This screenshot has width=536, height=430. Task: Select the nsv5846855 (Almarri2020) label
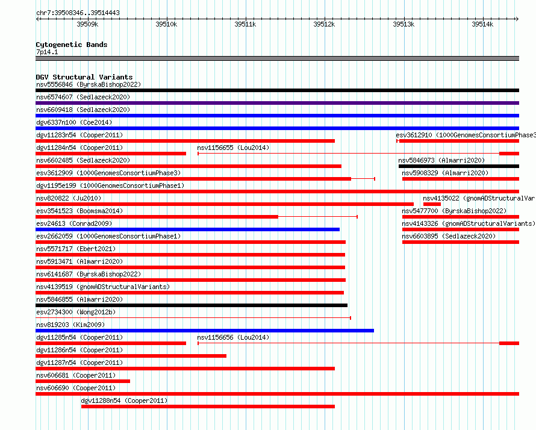79,299
